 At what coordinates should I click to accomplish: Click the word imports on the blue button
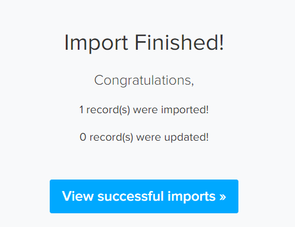click(x=192, y=197)
